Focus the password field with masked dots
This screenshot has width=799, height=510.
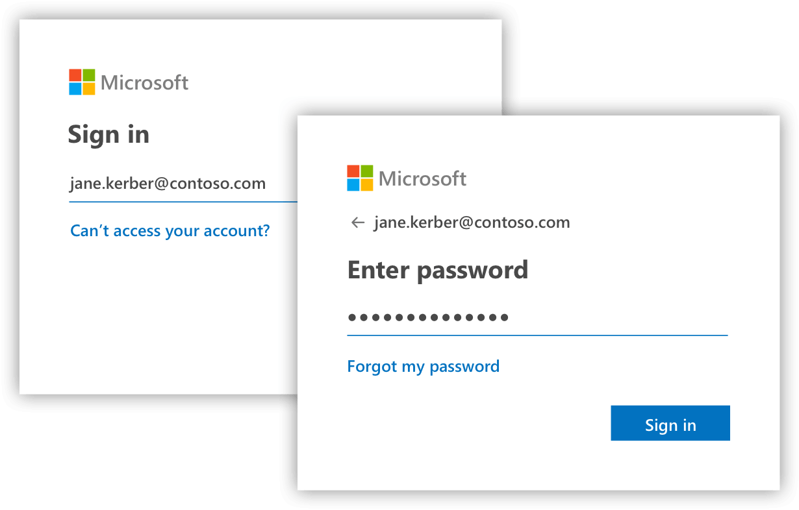(x=537, y=318)
